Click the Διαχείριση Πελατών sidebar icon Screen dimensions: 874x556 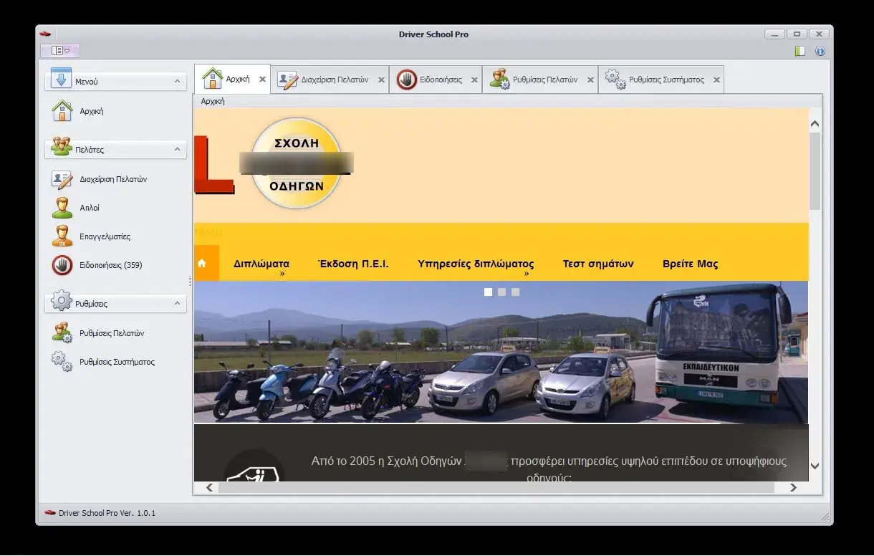[62, 179]
